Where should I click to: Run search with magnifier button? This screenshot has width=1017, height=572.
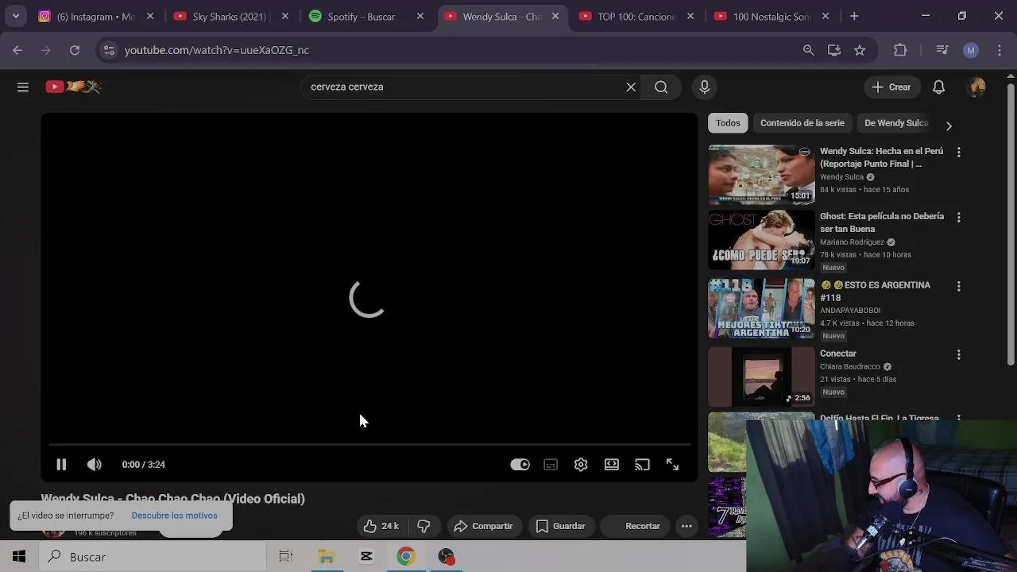tap(661, 87)
